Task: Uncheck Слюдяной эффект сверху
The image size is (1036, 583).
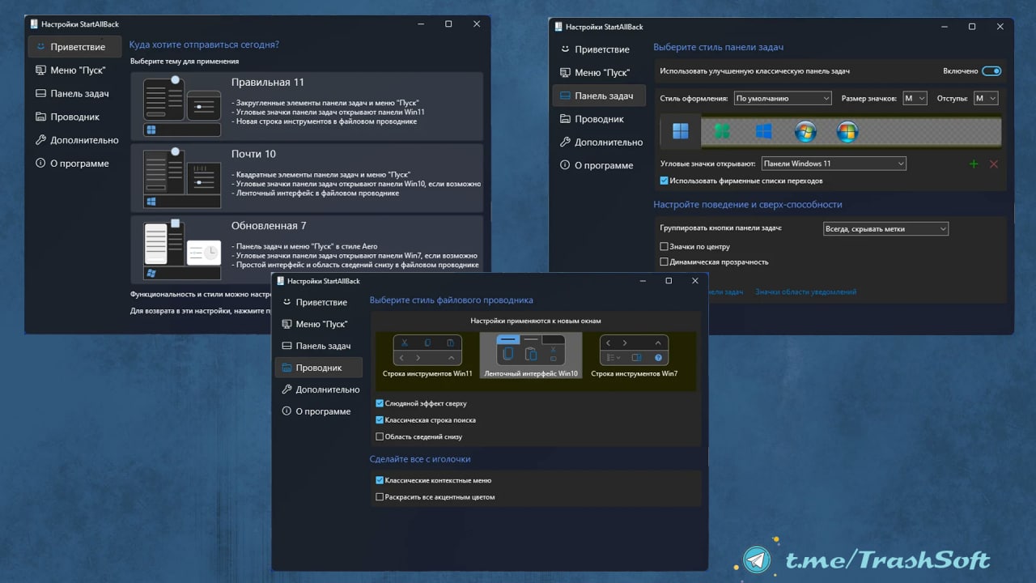Action: pos(380,403)
